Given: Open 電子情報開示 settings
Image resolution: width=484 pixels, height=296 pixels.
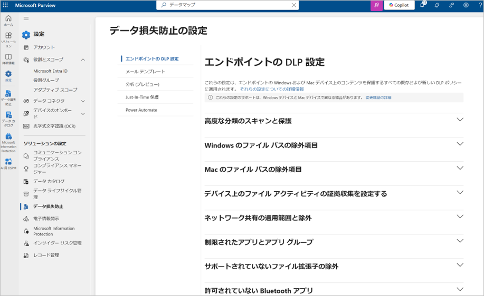Looking at the screenshot, I should pos(46,219).
